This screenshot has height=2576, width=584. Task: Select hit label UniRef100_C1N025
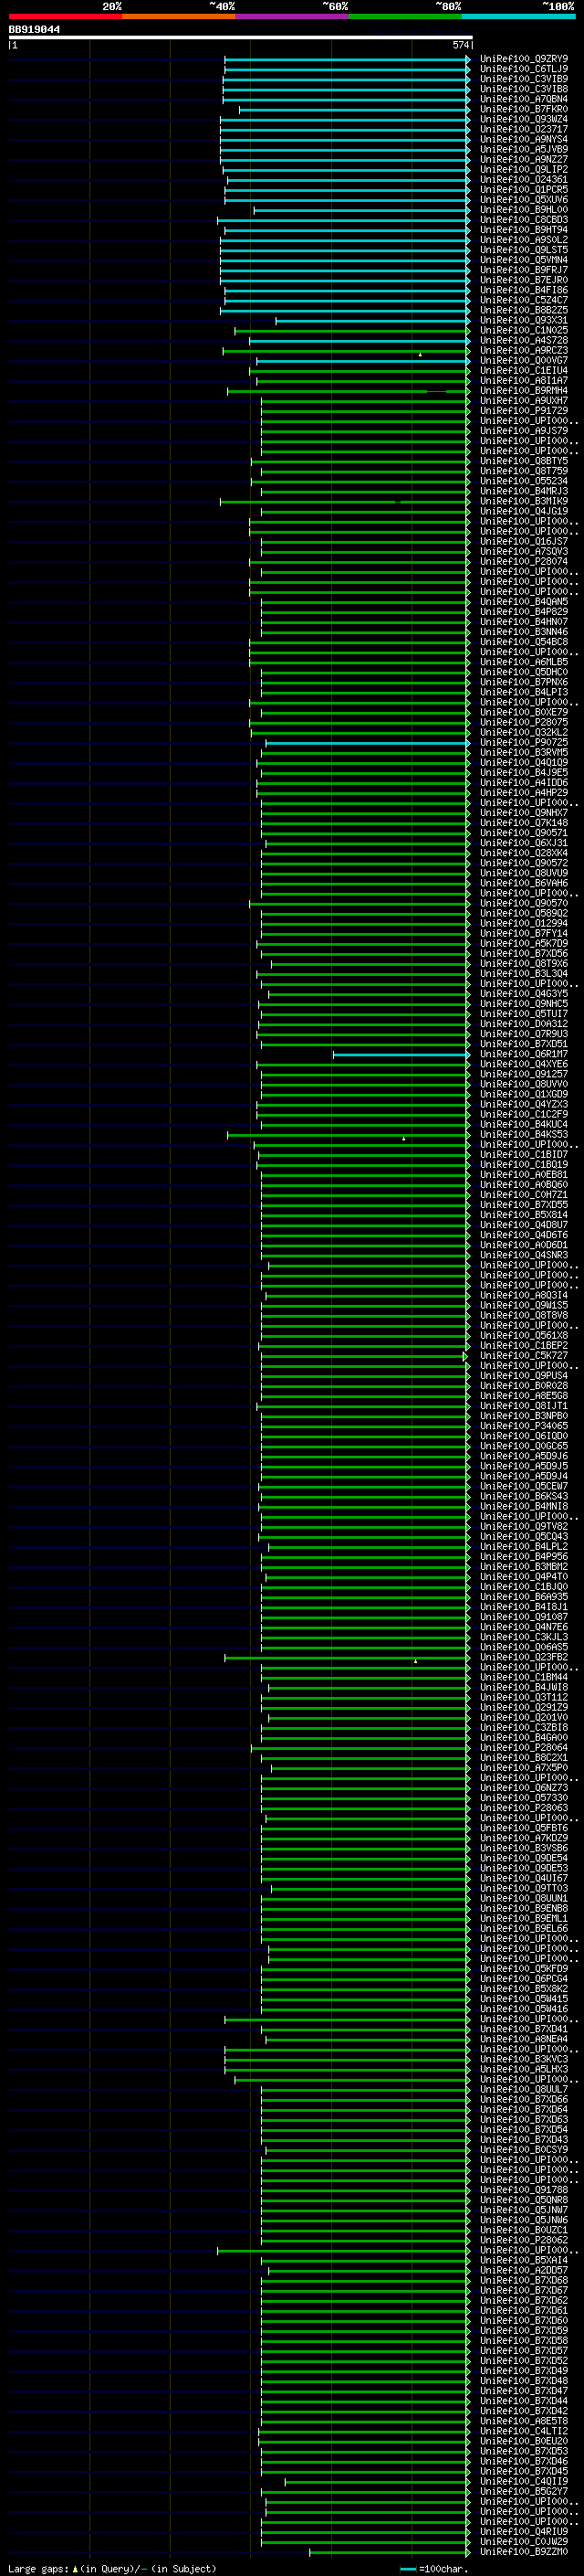523,330
